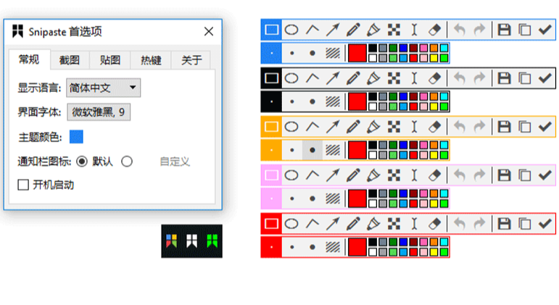Select large dot size in orange toolbar
The image size is (559, 305).
pos(312,150)
